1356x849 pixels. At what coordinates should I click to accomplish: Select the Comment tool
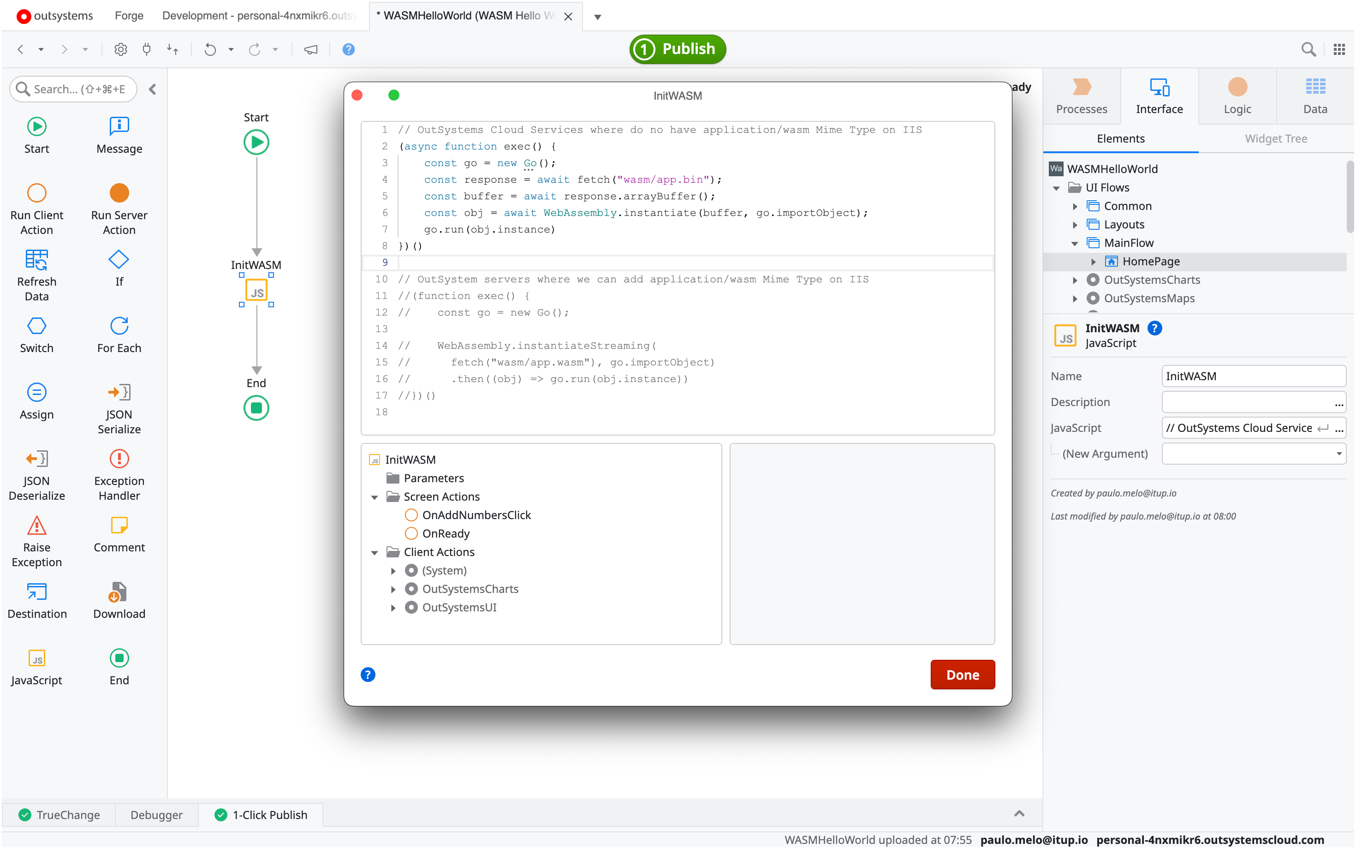click(119, 534)
